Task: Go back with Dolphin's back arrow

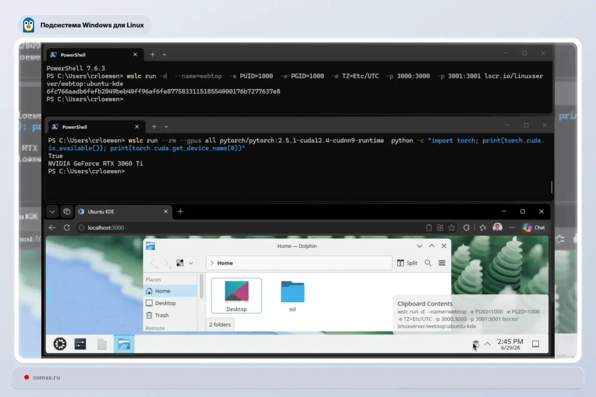Action: [x=153, y=263]
